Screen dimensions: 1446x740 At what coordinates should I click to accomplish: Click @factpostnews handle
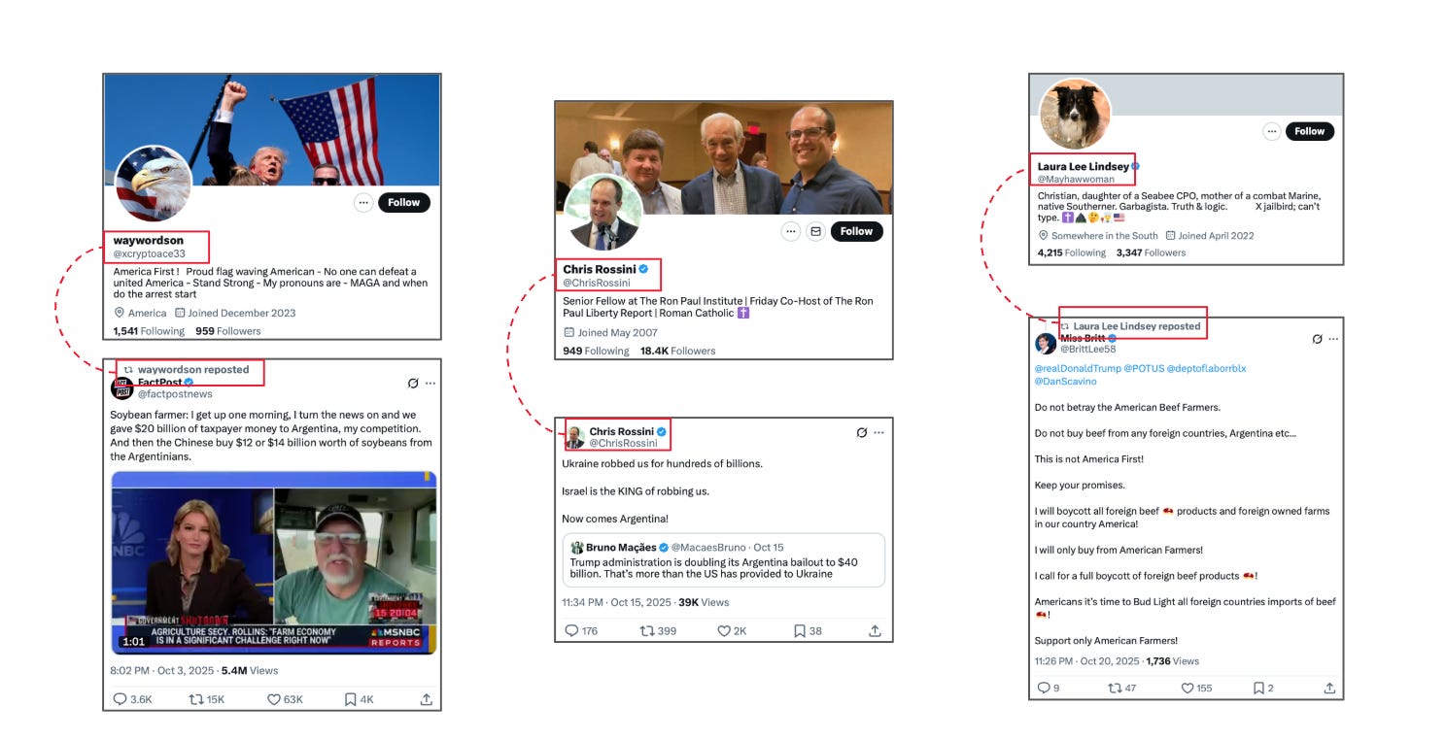click(x=175, y=394)
